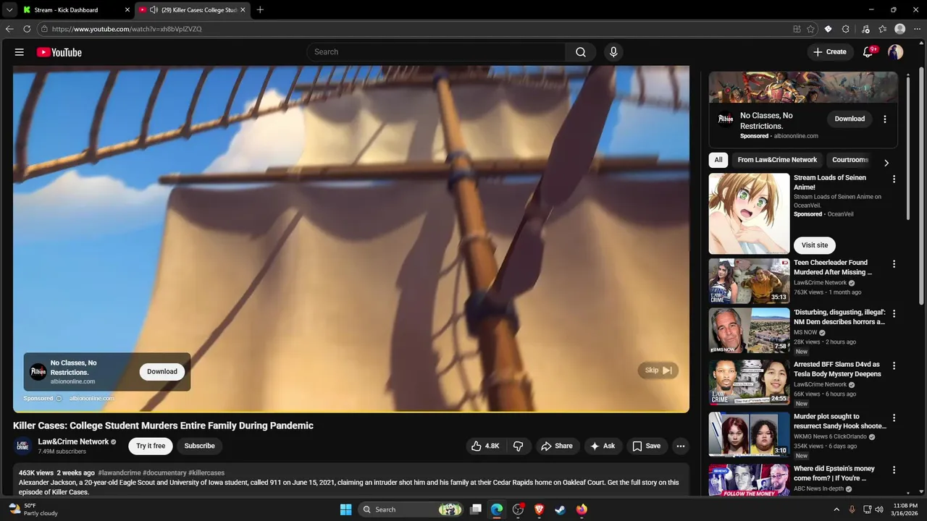Screen dimensions: 927x521
Task: Open the YouTube guide hamburger menu
Action: coord(20,52)
